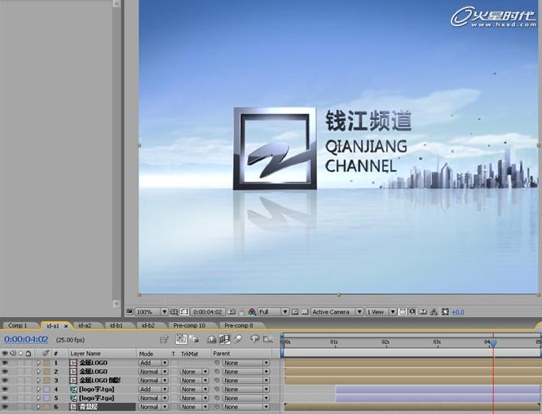Hide layer 2 金属LOGO with eye toggle
Image resolution: width=542 pixels, height=414 pixels.
(5, 372)
